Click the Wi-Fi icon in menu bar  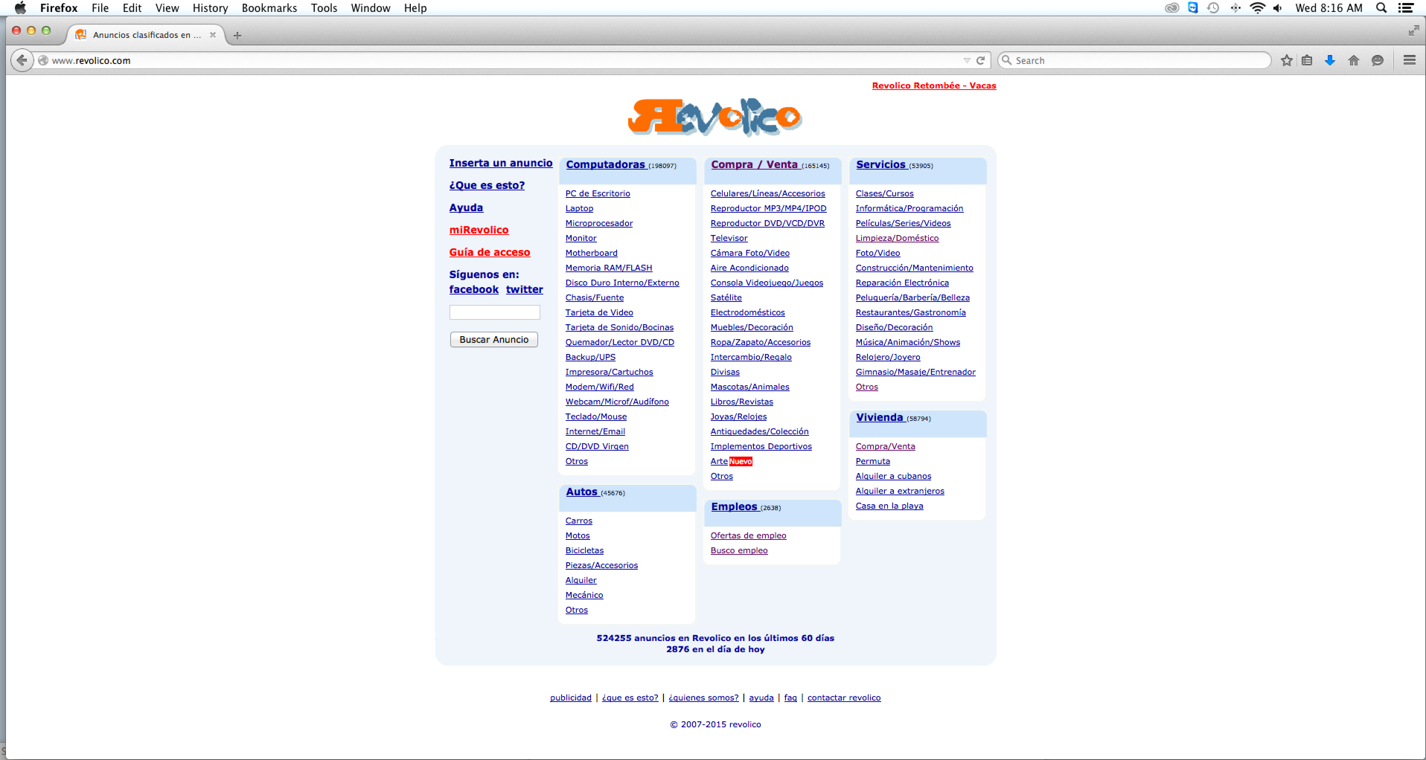(1257, 8)
